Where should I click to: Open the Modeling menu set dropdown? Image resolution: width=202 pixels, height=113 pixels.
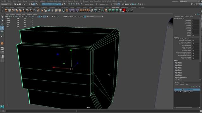[6, 4]
